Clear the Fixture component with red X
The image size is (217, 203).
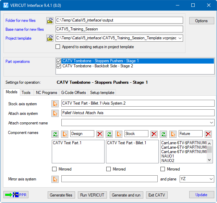[208, 134]
